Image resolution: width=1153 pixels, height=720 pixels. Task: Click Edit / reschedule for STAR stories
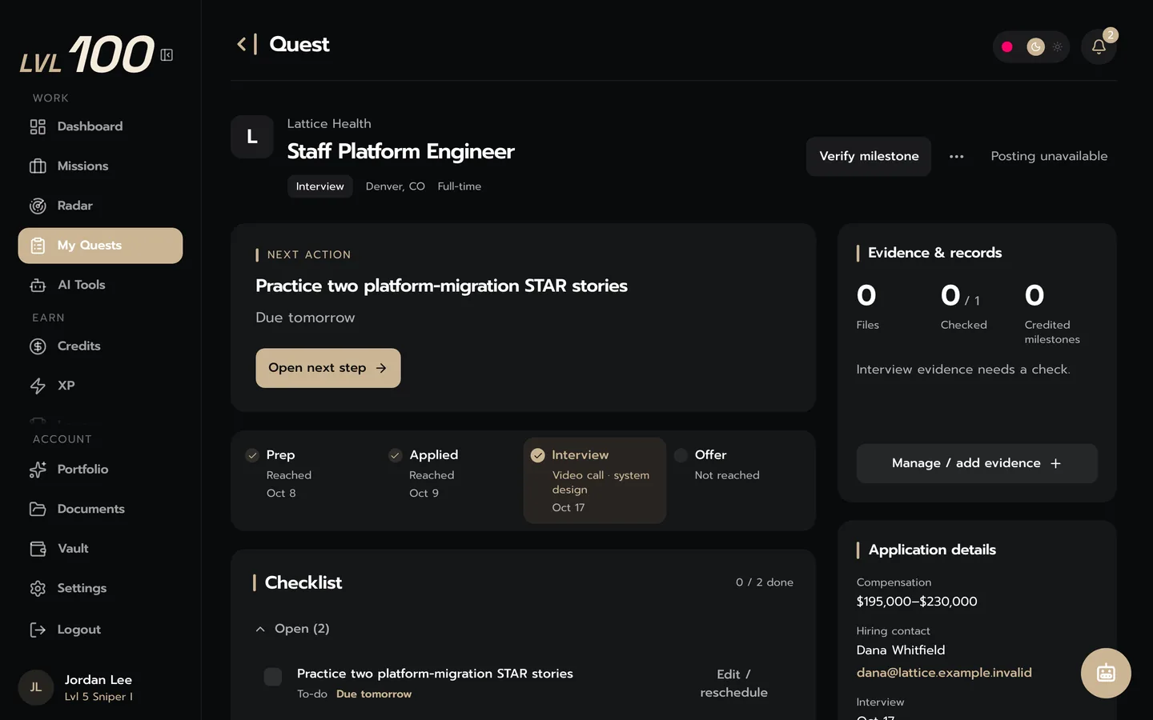[733, 683]
